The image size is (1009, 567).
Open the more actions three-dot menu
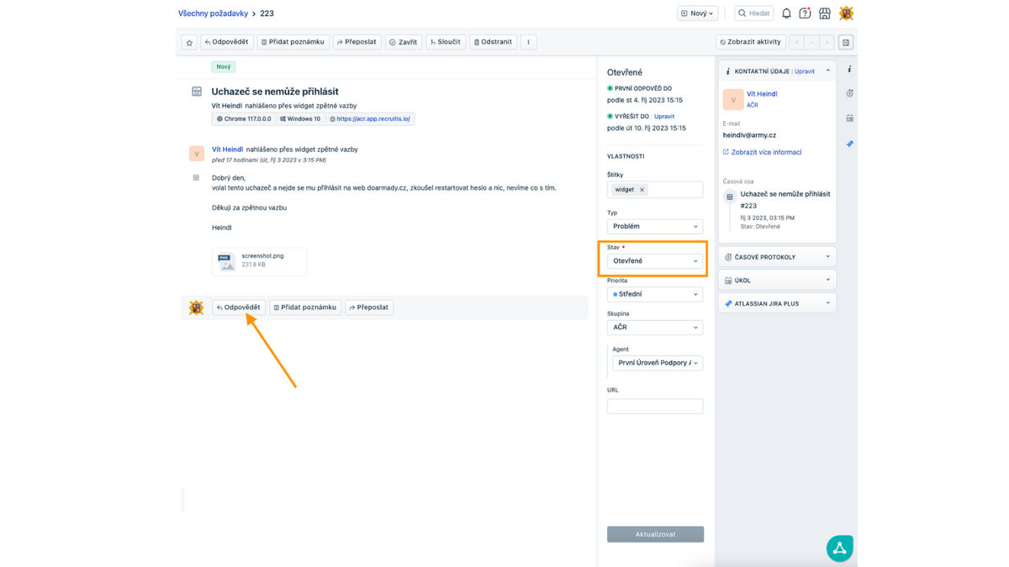point(528,42)
